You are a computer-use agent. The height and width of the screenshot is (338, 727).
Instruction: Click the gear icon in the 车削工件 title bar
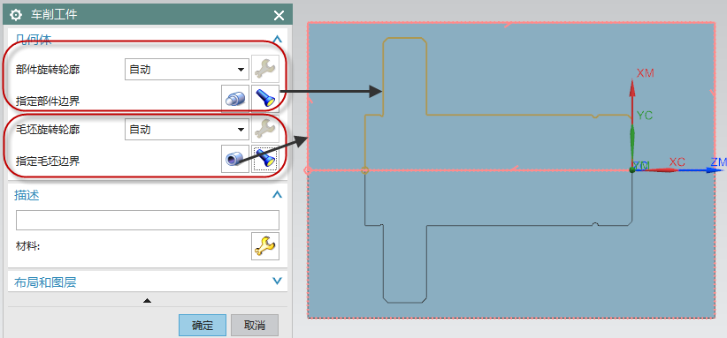(x=16, y=15)
